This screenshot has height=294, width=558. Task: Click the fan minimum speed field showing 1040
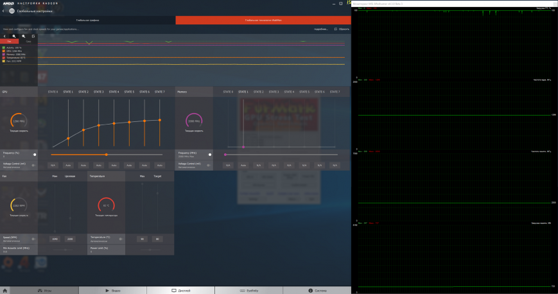(55, 239)
